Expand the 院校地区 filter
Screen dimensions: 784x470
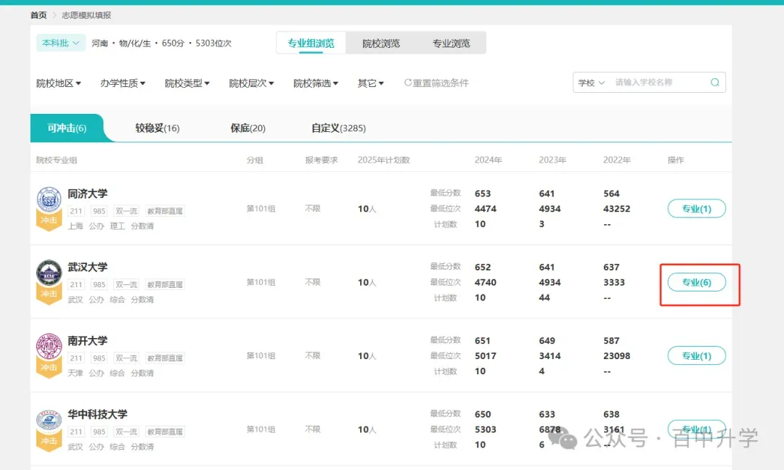(x=59, y=83)
